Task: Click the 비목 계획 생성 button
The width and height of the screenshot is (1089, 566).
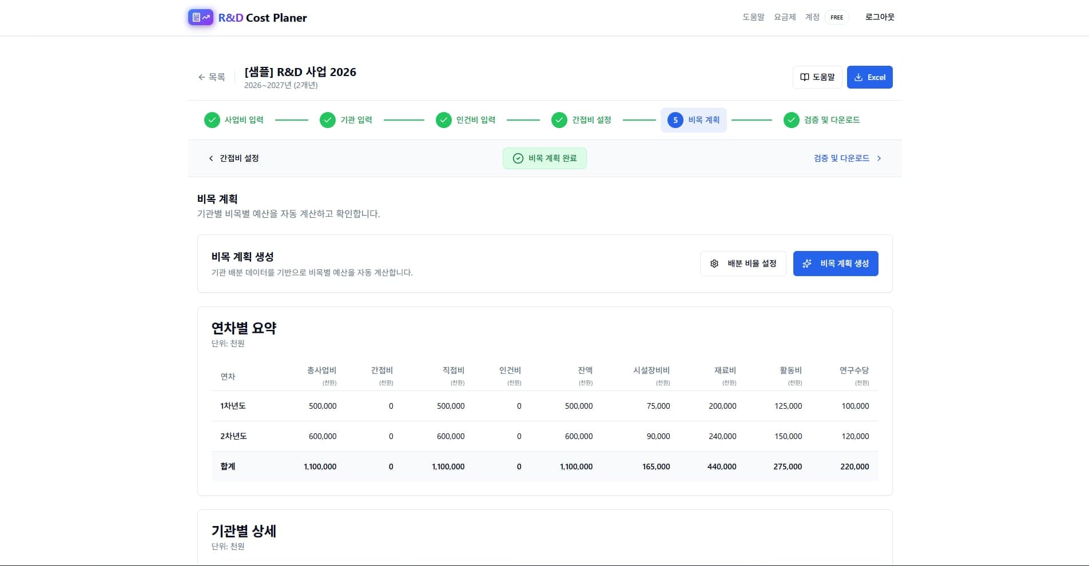Action: tap(836, 264)
